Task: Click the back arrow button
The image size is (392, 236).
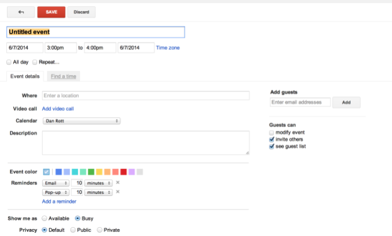Action: click(21, 12)
